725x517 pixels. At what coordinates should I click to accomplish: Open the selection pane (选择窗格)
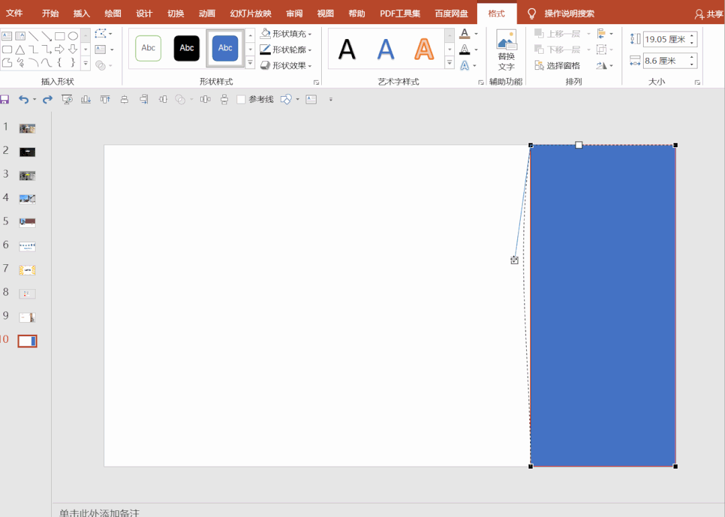click(557, 66)
